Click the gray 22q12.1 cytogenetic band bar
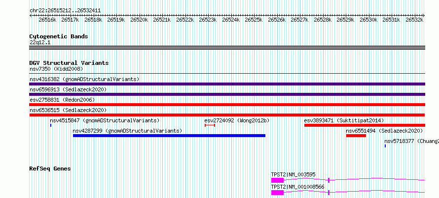This screenshot has width=439, height=198. [227, 48]
